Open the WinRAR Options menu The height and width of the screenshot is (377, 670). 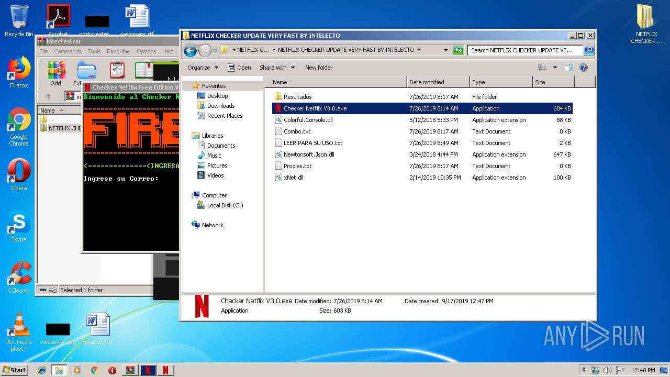pos(147,51)
